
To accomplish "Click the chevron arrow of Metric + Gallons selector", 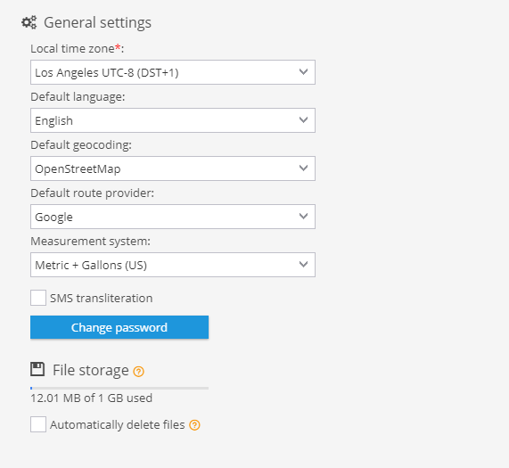I will [303, 264].
